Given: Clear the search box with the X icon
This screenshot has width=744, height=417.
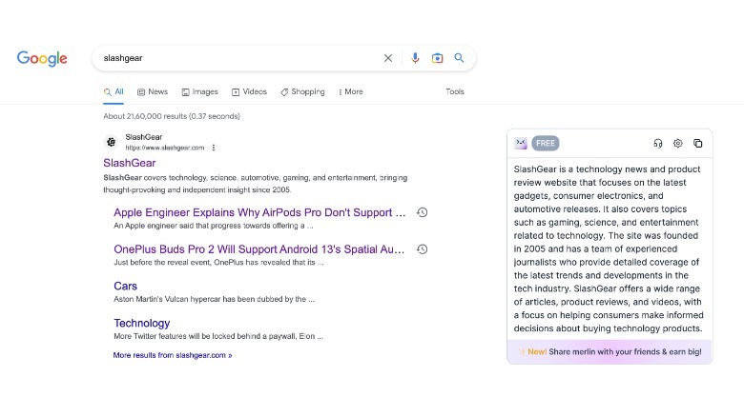Looking at the screenshot, I should click(388, 58).
